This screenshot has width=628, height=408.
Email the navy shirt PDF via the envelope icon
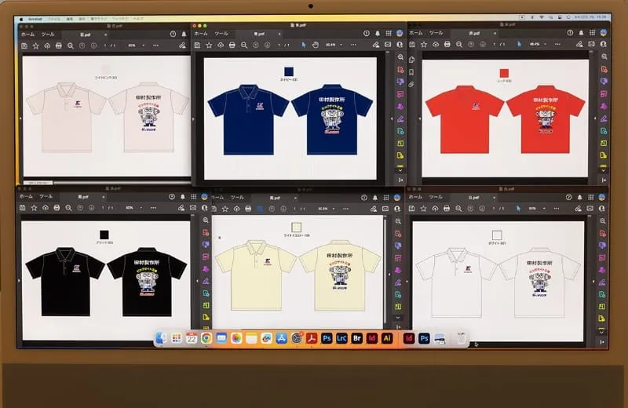[x=388, y=45]
